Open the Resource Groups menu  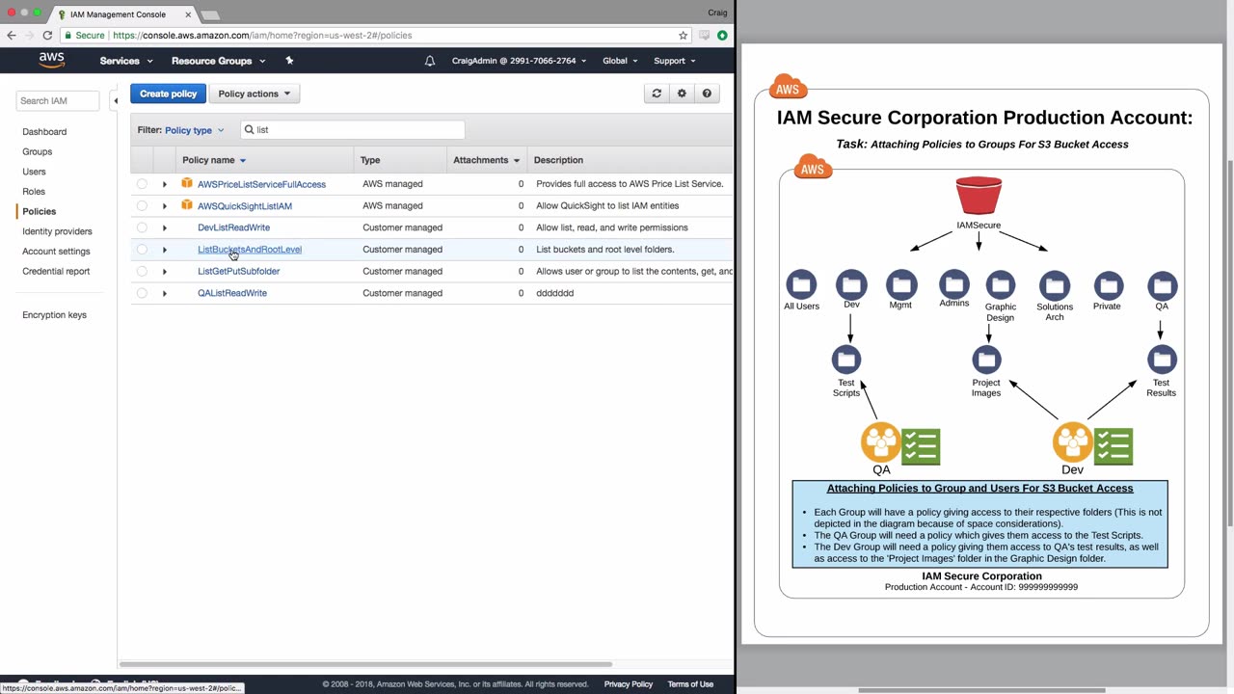pos(217,61)
